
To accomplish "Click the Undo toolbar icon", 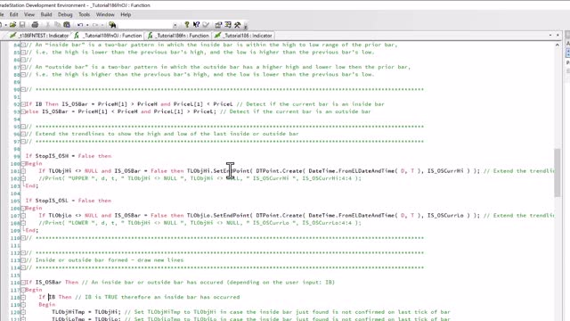I will [80, 25].
